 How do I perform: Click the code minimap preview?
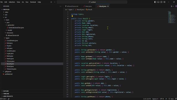[x=172, y=17]
